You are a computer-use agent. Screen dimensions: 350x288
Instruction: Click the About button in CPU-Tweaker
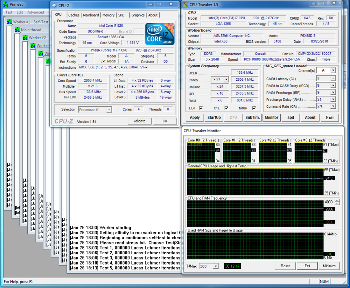click(310, 118)
